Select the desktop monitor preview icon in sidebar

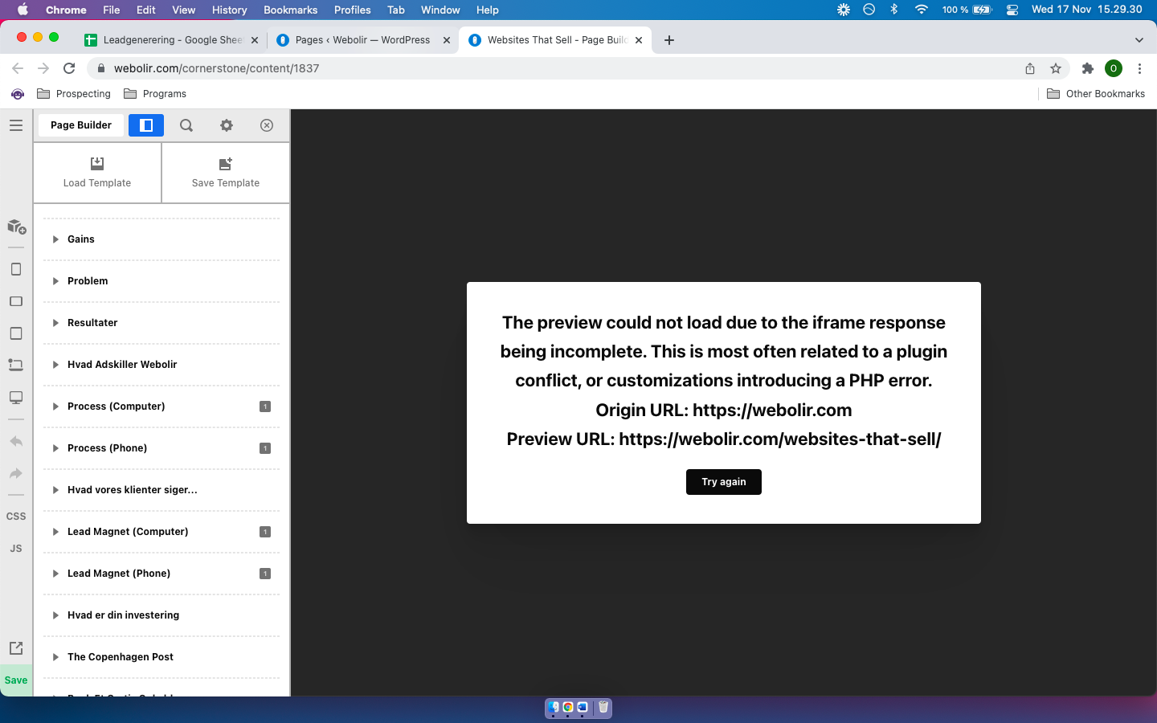(x=16, y=398)
